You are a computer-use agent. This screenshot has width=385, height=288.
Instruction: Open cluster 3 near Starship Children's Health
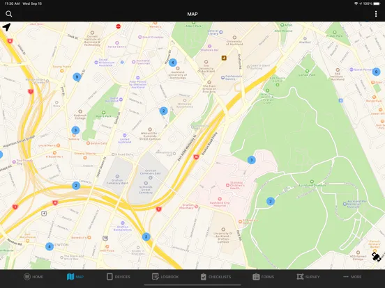click(x=251, y=160)
